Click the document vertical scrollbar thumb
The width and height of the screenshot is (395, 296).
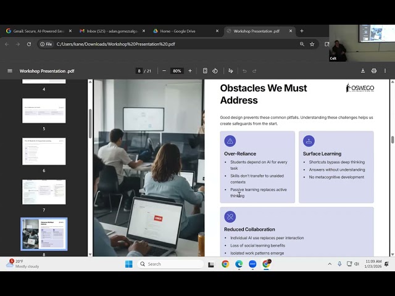point(393,140)
